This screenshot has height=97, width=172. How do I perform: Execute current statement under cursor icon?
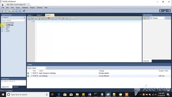pos(40,19)
